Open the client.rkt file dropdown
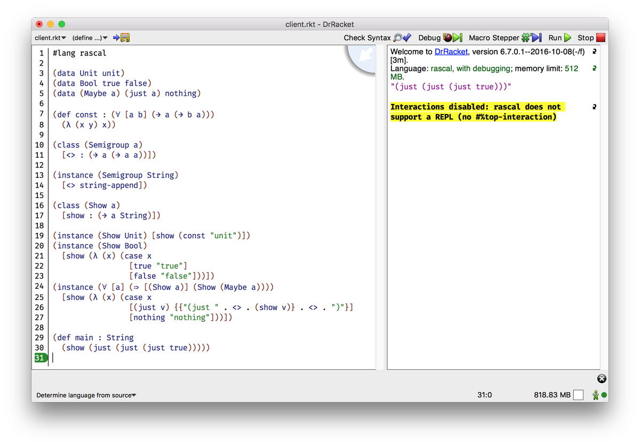This screenshot has width=640, height=447. 50,38
